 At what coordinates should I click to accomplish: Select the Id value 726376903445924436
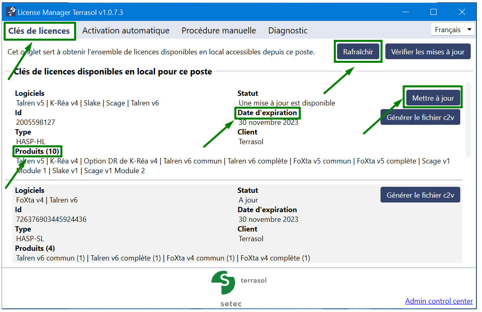(x=51, y=219)
